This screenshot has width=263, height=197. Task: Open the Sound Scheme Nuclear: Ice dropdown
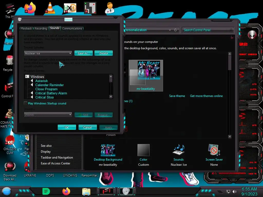48,53
